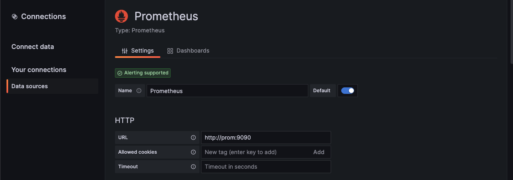Click the Your connections heading
This screenshot has width=513, height=180.
39,70
